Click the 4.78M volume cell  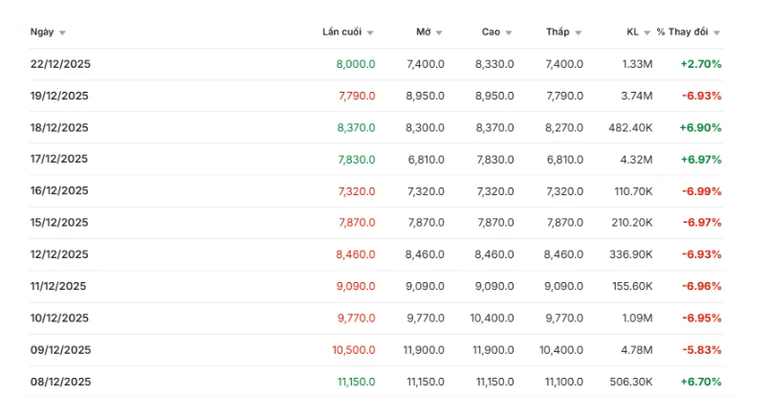(x=636, y=350)
